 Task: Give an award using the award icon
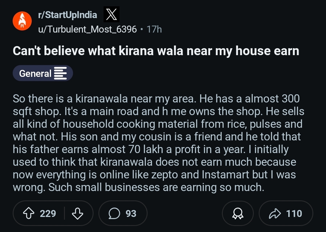(238, 213)
